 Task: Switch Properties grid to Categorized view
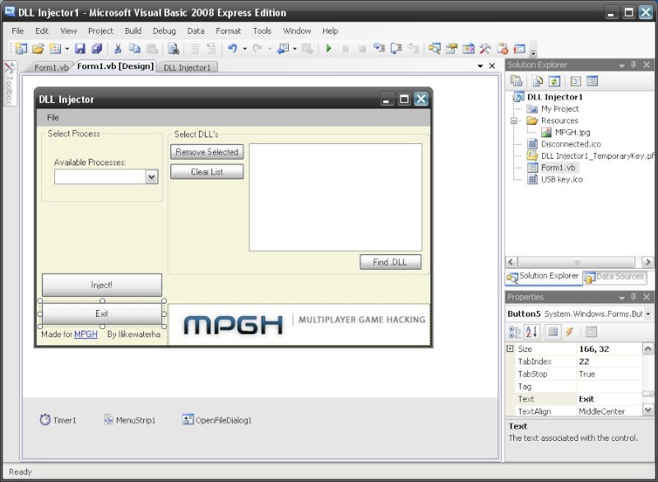515,331
